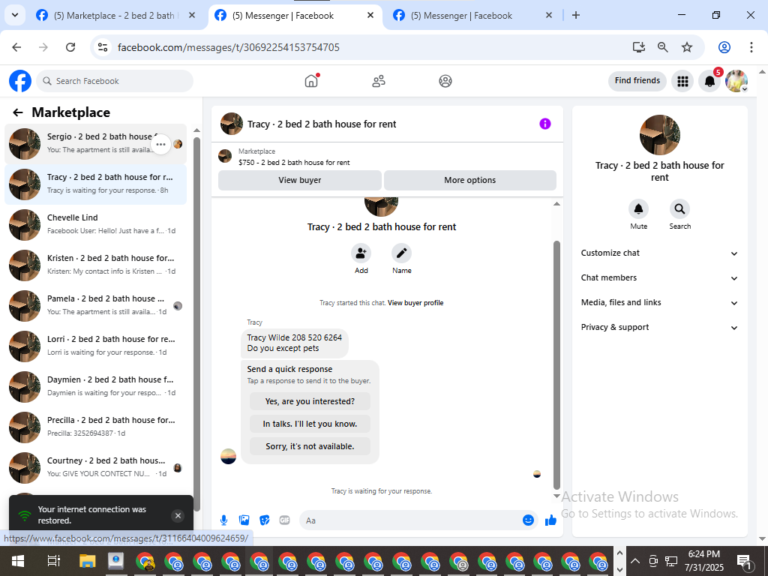Click the chat messages scrollbar
This screenshot has width=768, height=576.
pyautogui.click(x=556, y=365)
